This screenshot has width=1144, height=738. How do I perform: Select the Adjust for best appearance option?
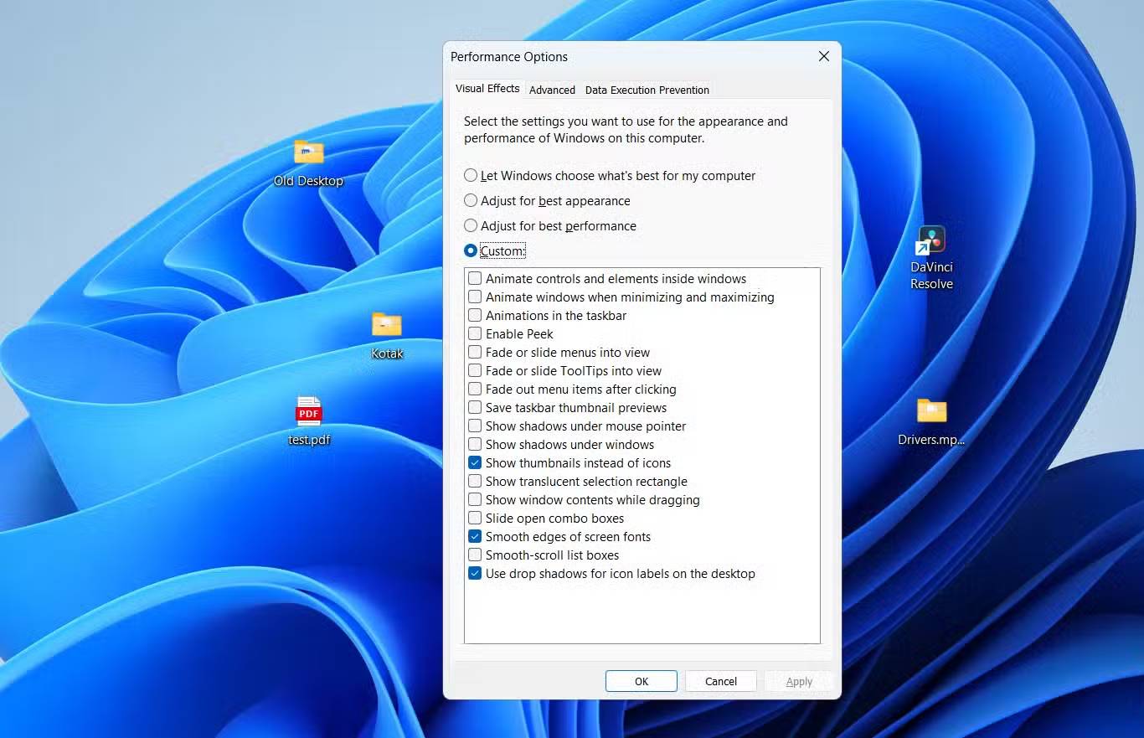pos(471,200)
